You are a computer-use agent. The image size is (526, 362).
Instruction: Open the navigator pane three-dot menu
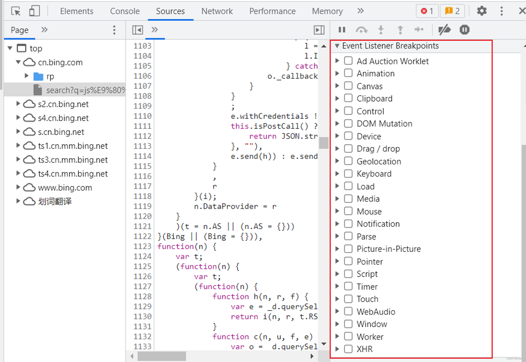(x=114, y=30)
